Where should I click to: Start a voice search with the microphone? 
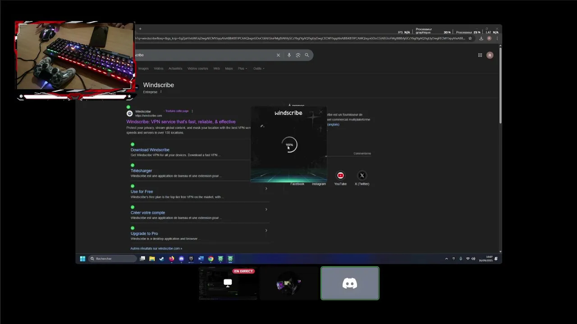click(289, 55)
